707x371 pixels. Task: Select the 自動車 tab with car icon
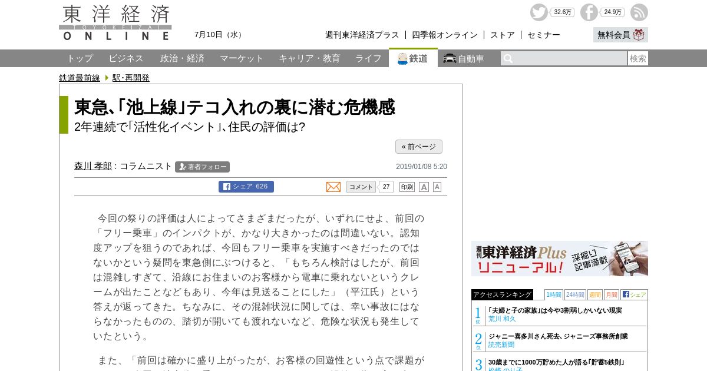click(464, 58)
